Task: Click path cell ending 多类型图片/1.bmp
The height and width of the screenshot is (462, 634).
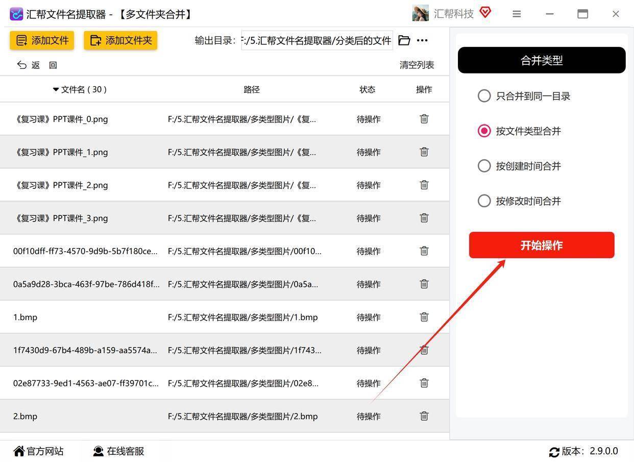Action: 242,317
